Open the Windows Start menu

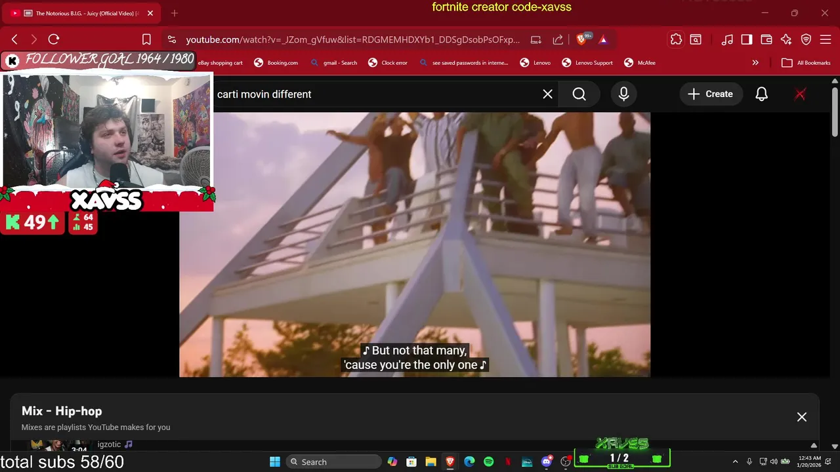[275, 462]
